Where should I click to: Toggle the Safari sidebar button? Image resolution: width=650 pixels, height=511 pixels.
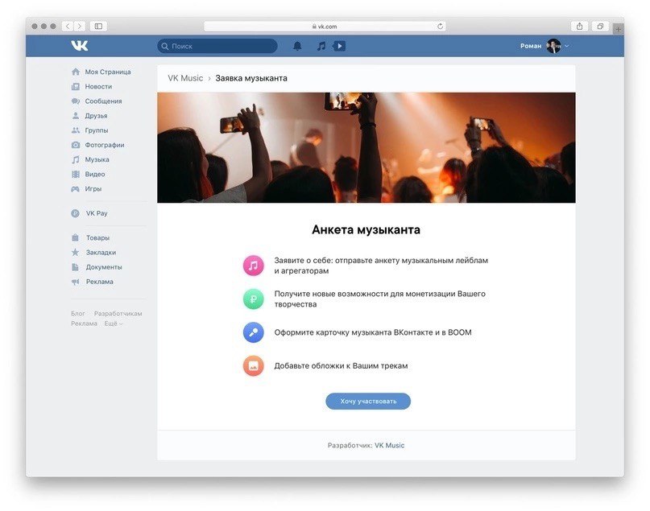[98, 26]
